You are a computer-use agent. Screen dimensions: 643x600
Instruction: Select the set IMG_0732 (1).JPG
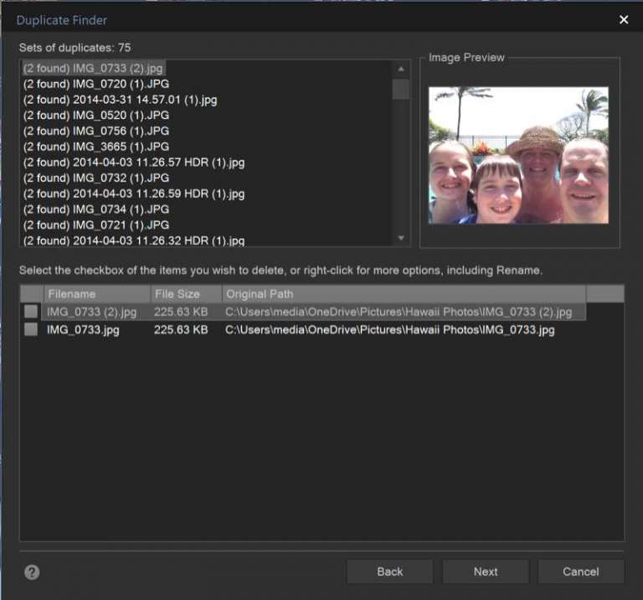(96, 178)
